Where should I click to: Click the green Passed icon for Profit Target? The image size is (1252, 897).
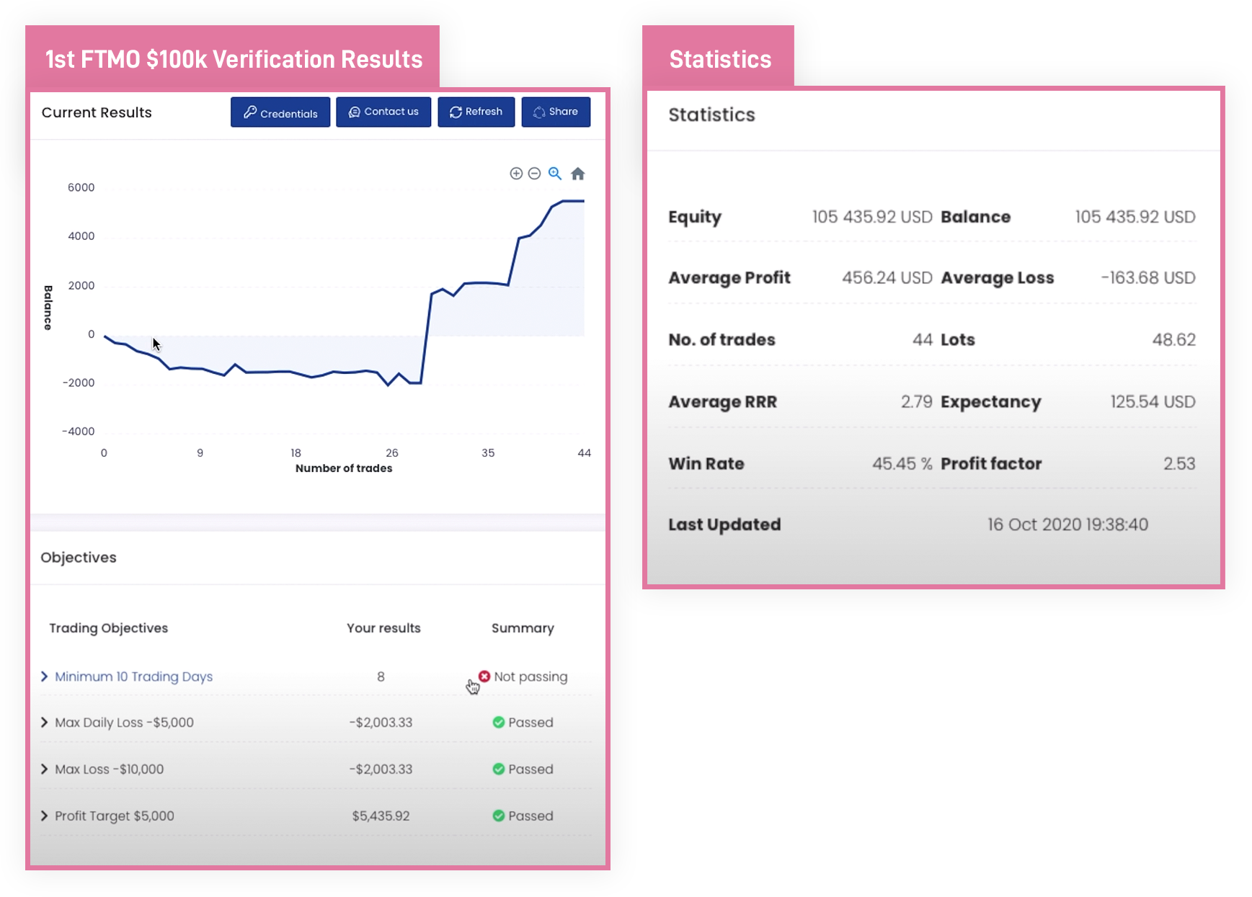[498, 816]
